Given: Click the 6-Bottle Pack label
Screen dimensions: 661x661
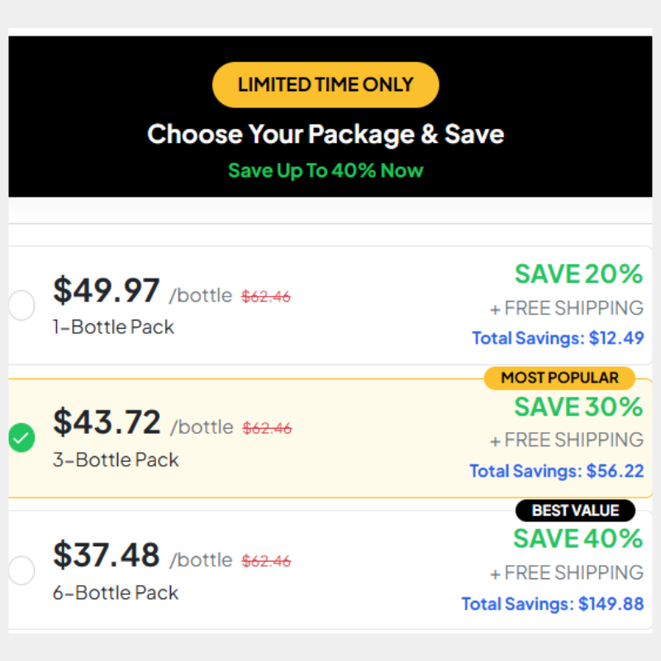Looking at the screenshot, I should [115, 592].
